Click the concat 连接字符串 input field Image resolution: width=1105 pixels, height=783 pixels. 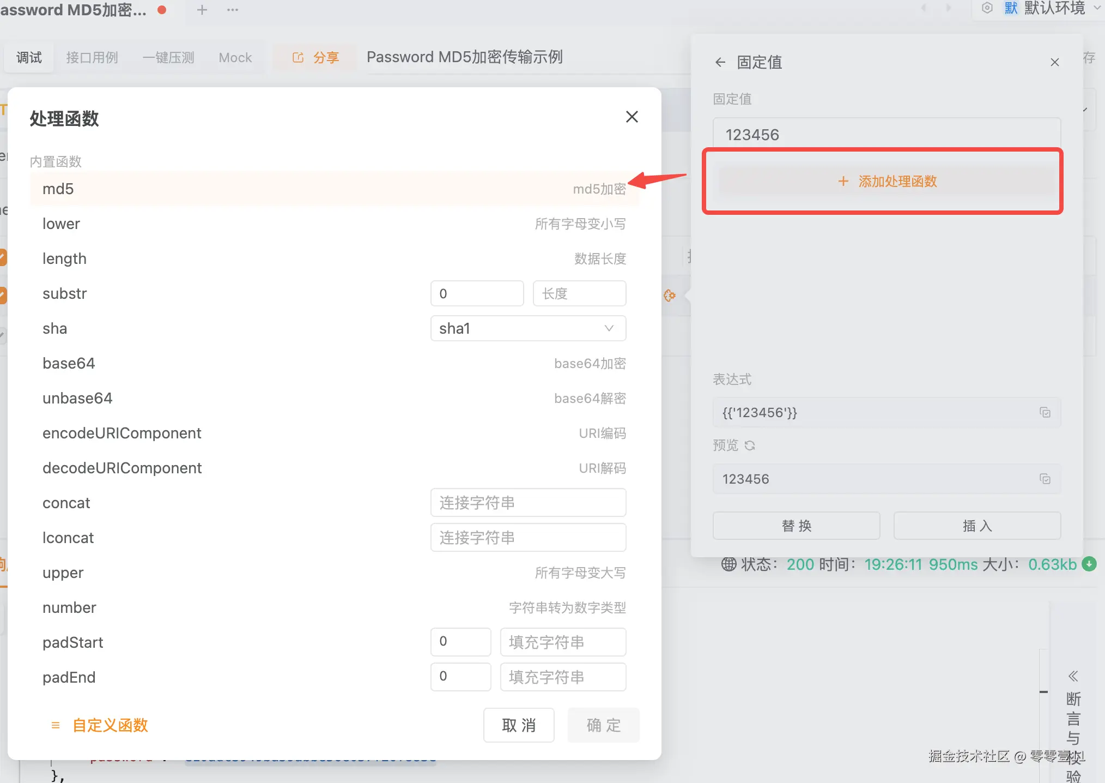tap(528, 503)
